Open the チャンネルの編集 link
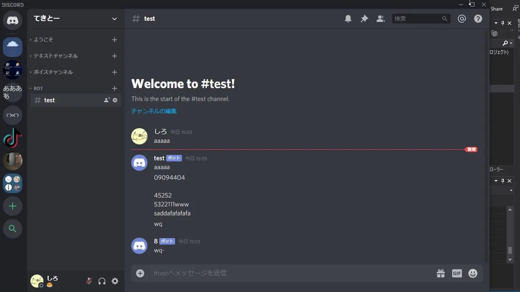Viewport: 520px width, 292px height. [x=154, y=111]
